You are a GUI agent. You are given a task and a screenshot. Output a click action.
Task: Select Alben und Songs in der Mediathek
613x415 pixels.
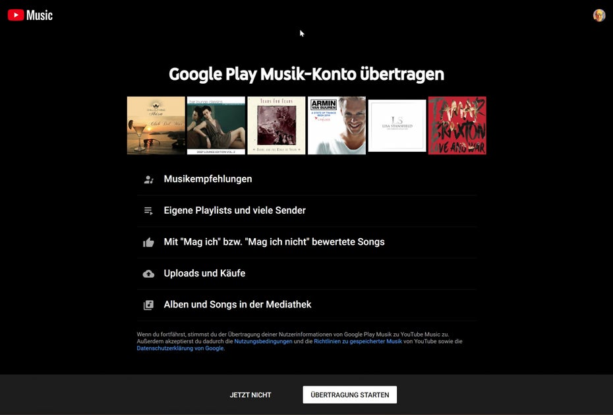click(x=306, y=305)
